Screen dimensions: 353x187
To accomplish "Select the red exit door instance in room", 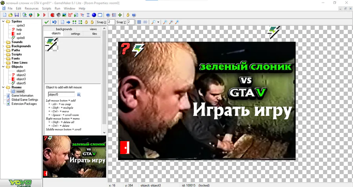I will [x=125, y=147].
